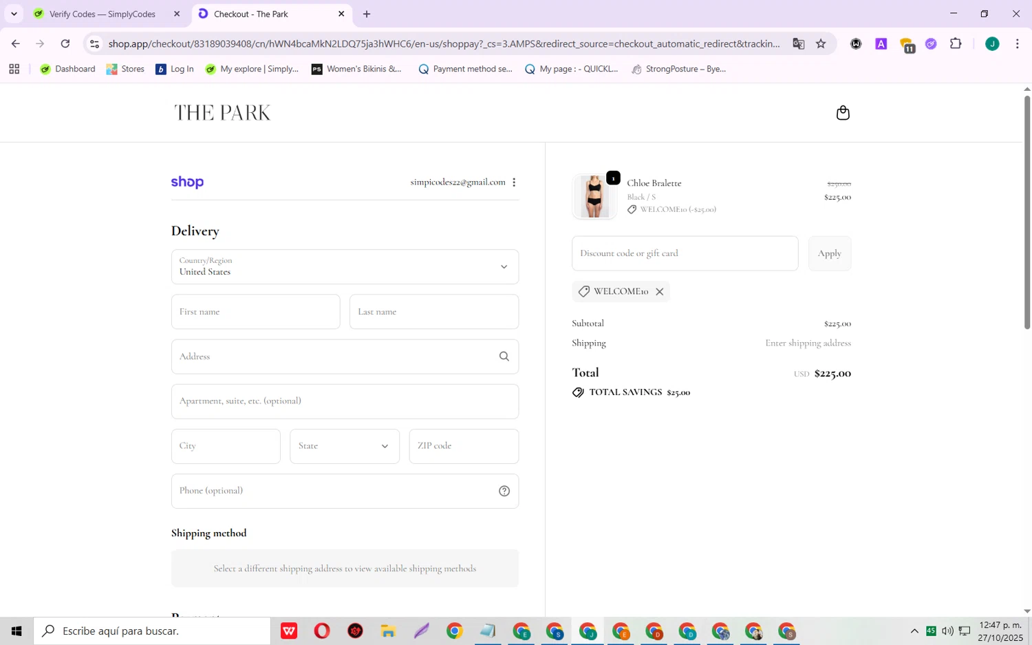This screenshot has width=1032, height=645.
Task: Click the Windows taskbar search box
Action: coord(152,631)
